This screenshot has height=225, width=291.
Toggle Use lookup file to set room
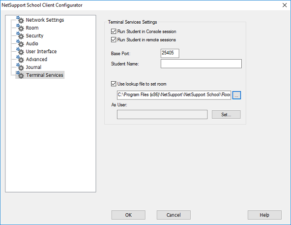[114, 84]
